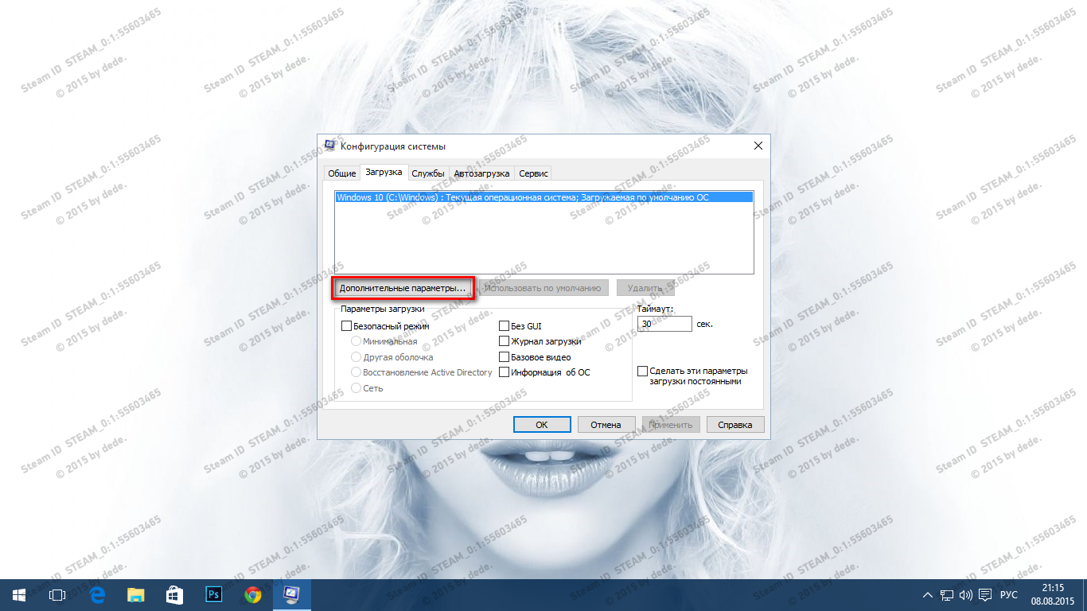Open the Action Center notifications icon
The image size is (1087, 611).
(985, 595)
